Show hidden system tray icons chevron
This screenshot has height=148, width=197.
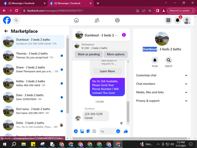coord(158,144)
